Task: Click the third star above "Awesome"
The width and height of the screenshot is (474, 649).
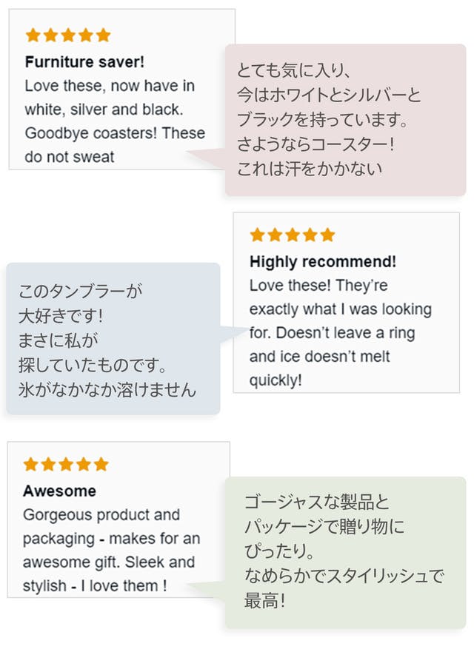Action: pos(66,465)
